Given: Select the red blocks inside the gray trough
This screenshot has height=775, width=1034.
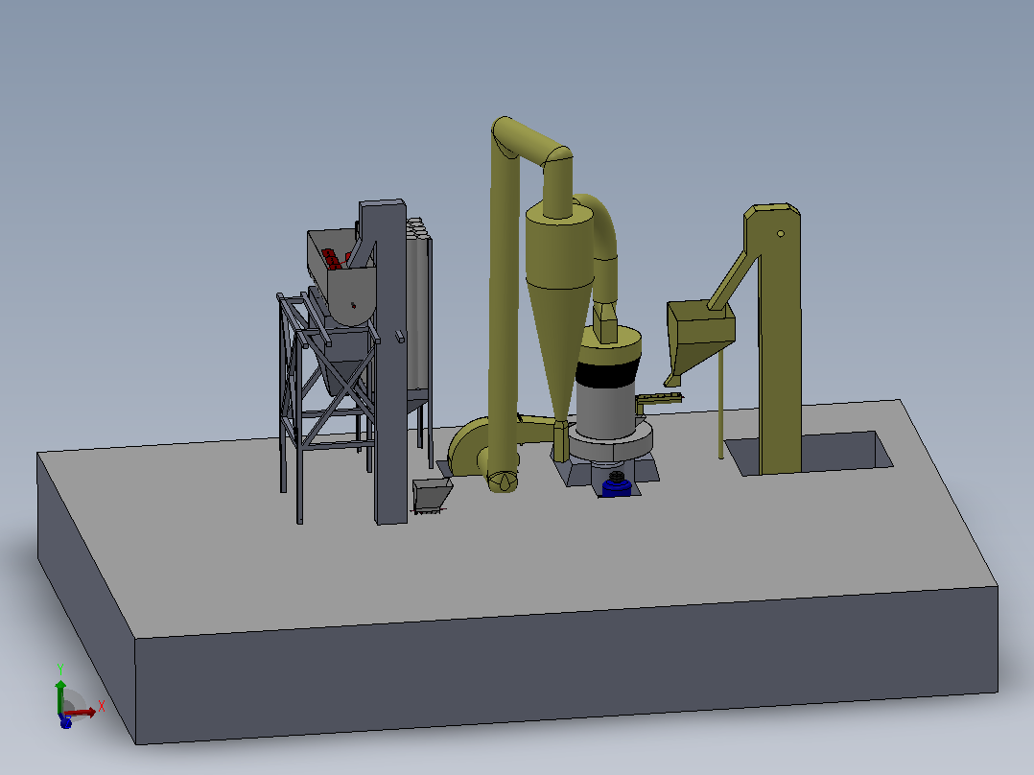Looking at the screenshot, I should 333,259.
